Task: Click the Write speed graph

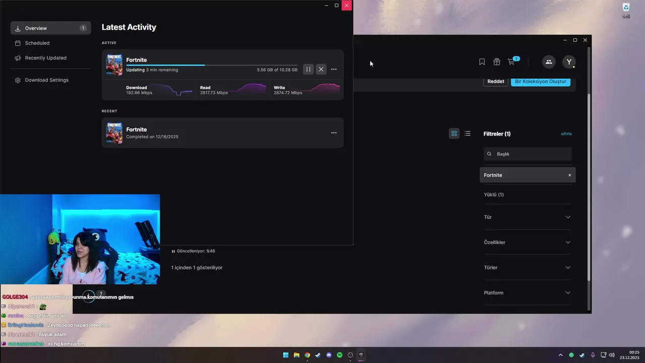Action: coord(321,89)
